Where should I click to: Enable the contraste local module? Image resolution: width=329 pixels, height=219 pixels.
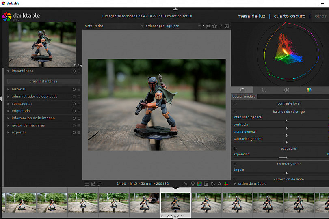pyautogui.click(x=235, y=103)
